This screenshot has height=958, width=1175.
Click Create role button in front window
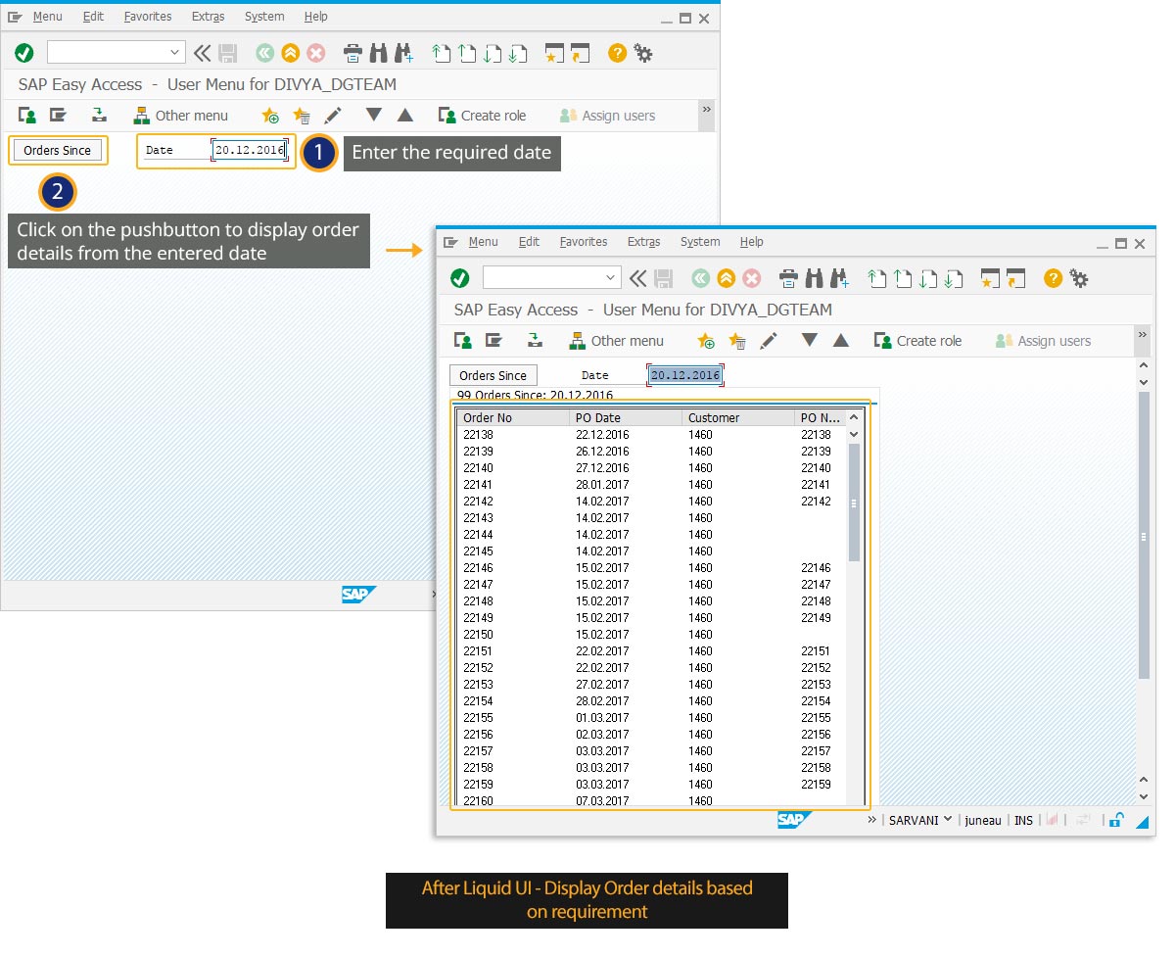(917, 341)
